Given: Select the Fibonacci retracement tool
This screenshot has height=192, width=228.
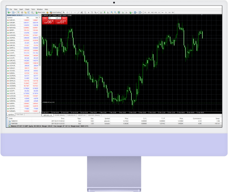Looking at the screenshot, I should (x=85, y=13).
